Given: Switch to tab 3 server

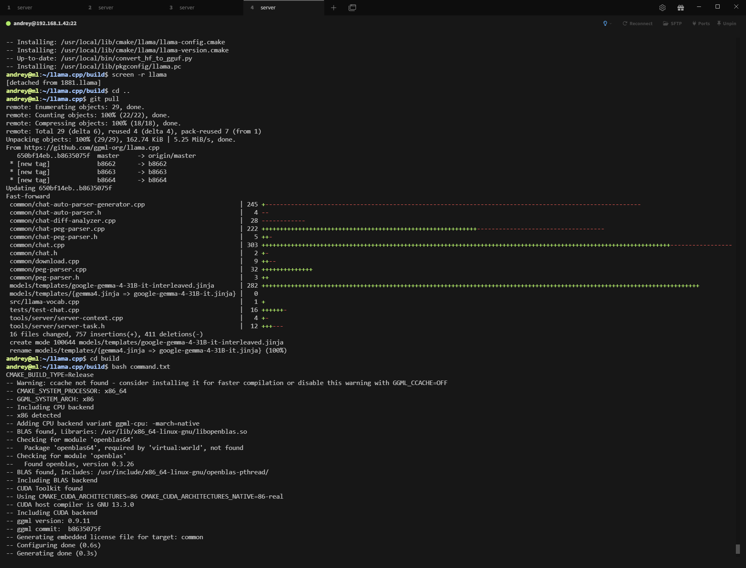Looking at the screenshot, I should pos(203,8).
